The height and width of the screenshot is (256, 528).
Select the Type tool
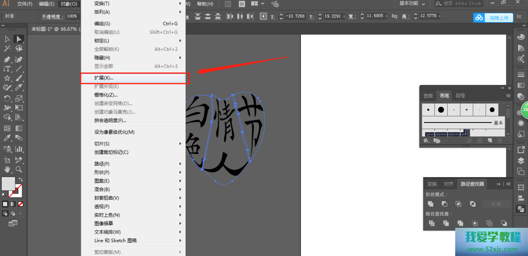tap(7, 69)
